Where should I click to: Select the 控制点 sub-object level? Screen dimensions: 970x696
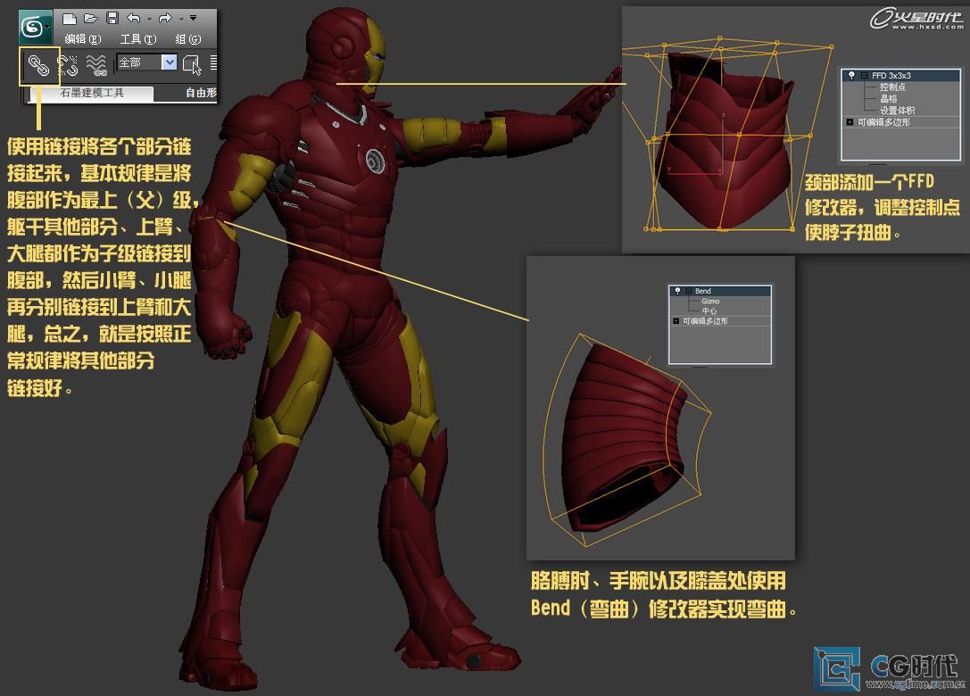(892, 87)
